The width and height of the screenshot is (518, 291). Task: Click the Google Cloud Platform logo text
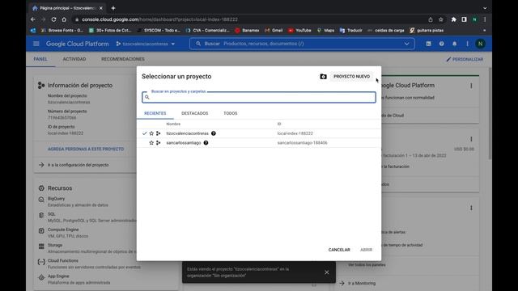click(78, 44)
